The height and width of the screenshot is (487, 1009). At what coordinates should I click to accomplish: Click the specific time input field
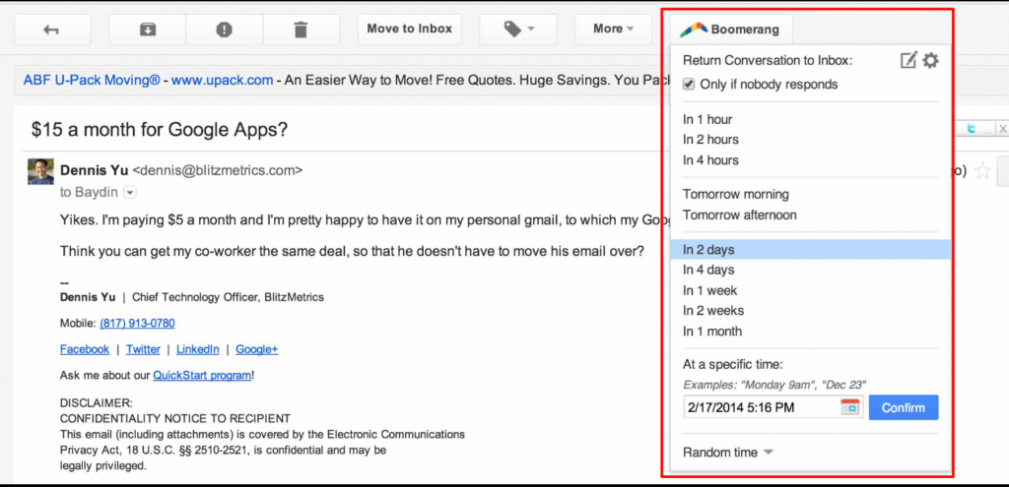tap(760, 407)
